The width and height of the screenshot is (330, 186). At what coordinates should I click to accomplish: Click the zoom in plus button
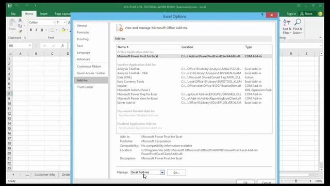click(x=310, y=181)
